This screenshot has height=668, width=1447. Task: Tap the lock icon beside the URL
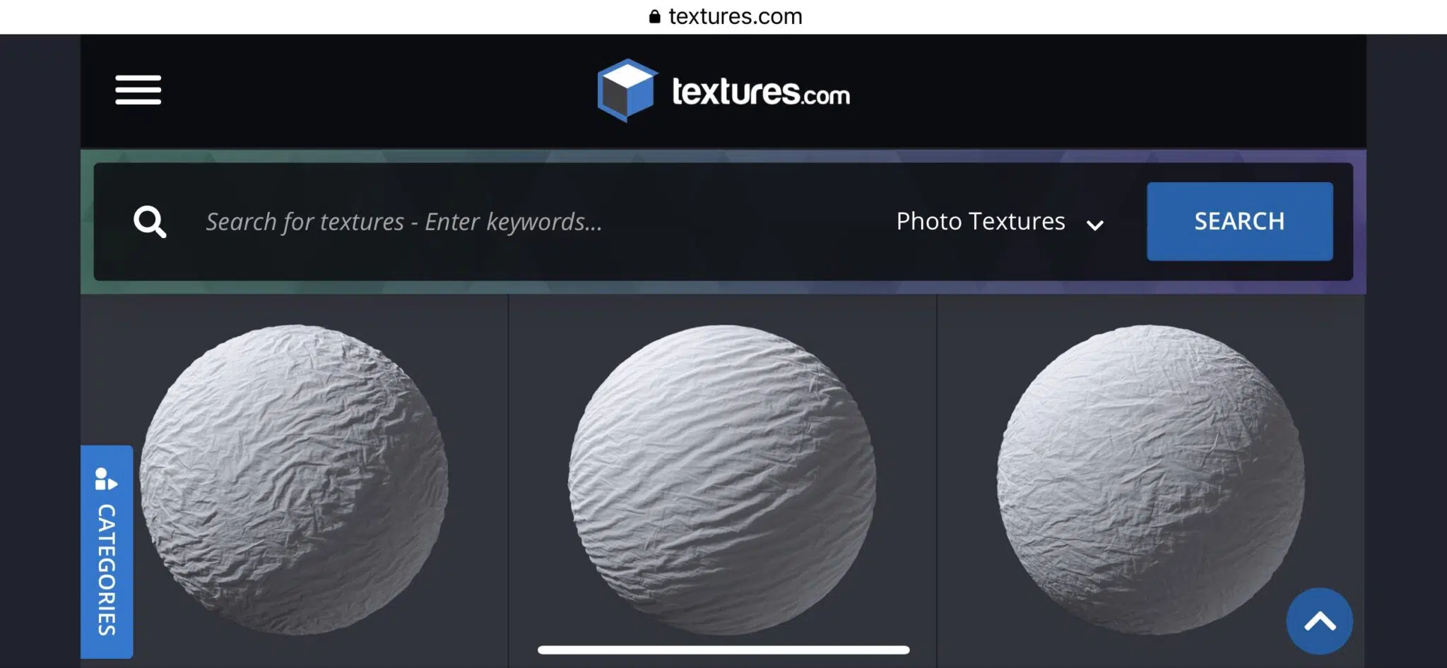click(x=654, y=16)
